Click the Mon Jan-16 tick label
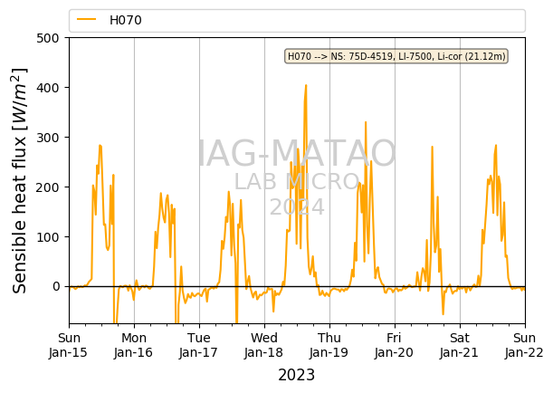 (133, 345)
